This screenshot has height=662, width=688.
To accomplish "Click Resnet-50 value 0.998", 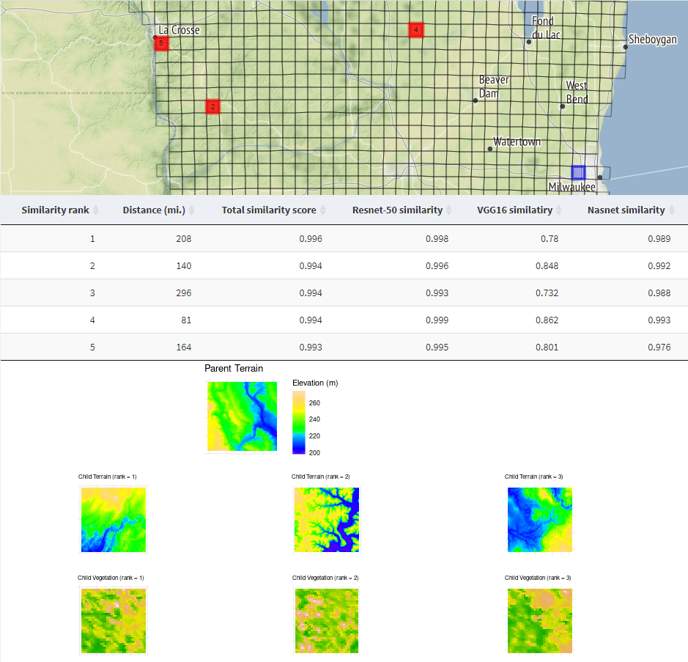I will [x=437, y=239].
